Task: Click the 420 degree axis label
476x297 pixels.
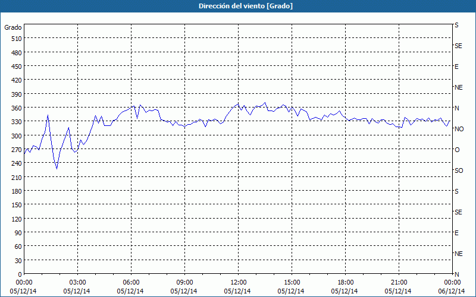Action: click(17, 80)
